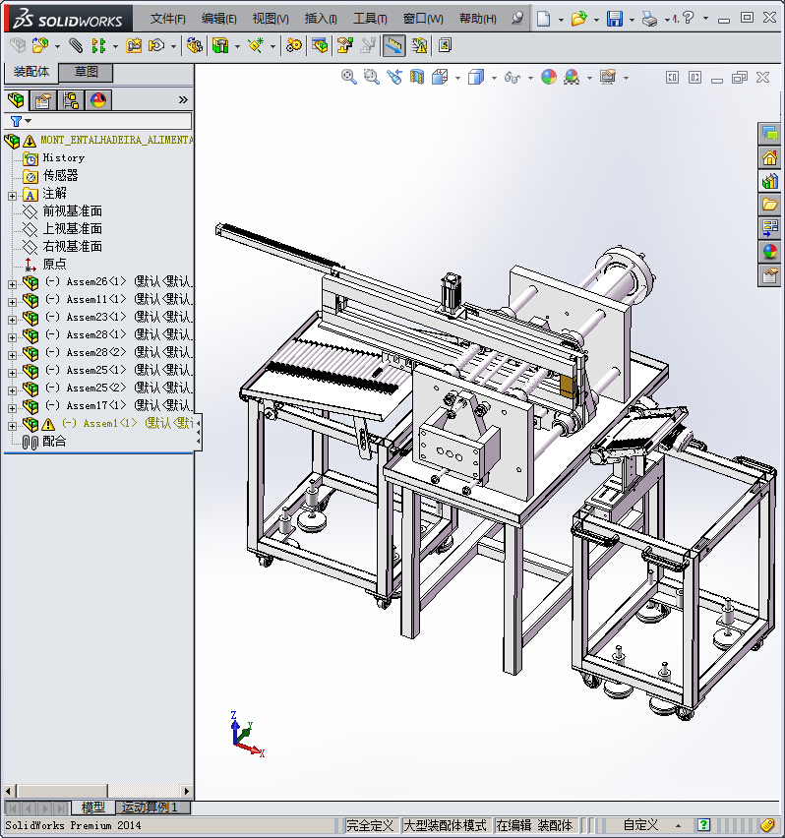The height and width of the screenshot is (838, 785).
Task: Open the FeatureManager design tree tab
Action: tap(16, 100)
